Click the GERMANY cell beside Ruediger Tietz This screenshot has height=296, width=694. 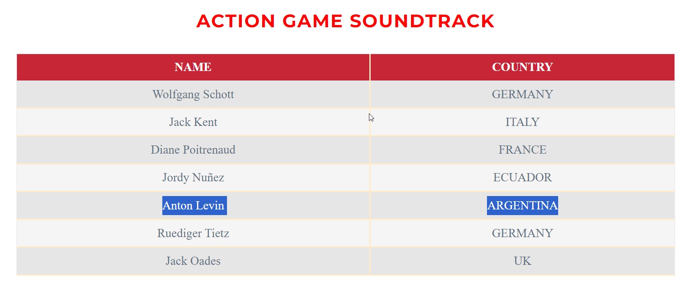(522, 233)
